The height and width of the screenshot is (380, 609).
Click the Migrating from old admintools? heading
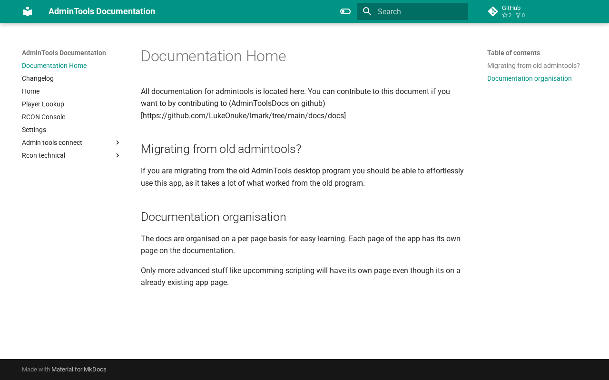[221, 149]
